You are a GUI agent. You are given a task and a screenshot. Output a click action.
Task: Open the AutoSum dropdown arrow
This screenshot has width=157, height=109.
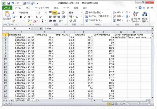(130, 12)
